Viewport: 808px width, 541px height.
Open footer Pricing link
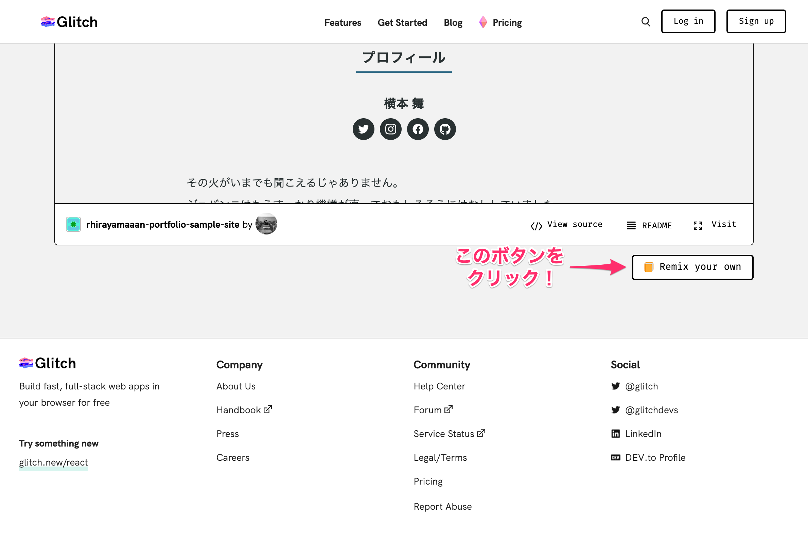click(428, 481)
